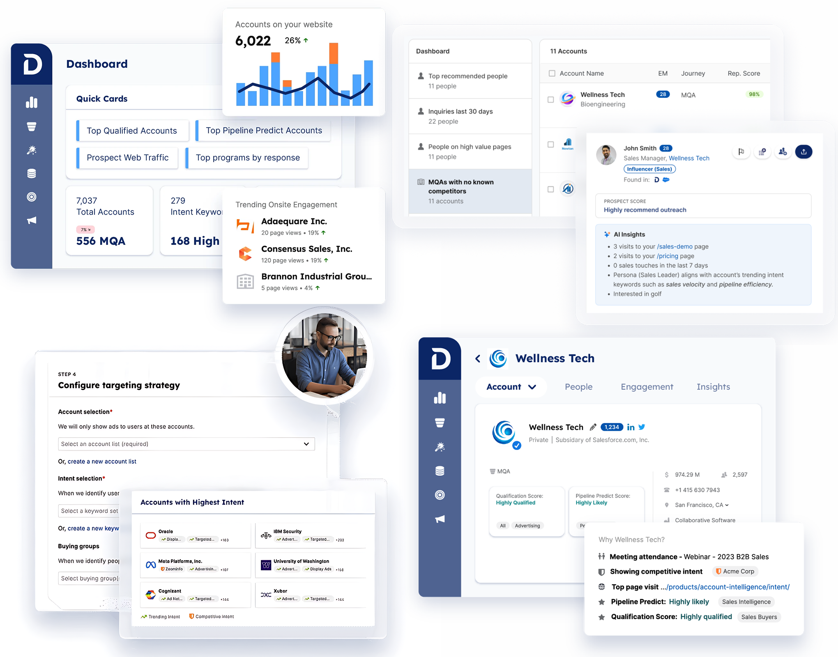The image size is (838, 657).
Task: Click the /sales-demo link in AI Insights
Action: point(675,247)
